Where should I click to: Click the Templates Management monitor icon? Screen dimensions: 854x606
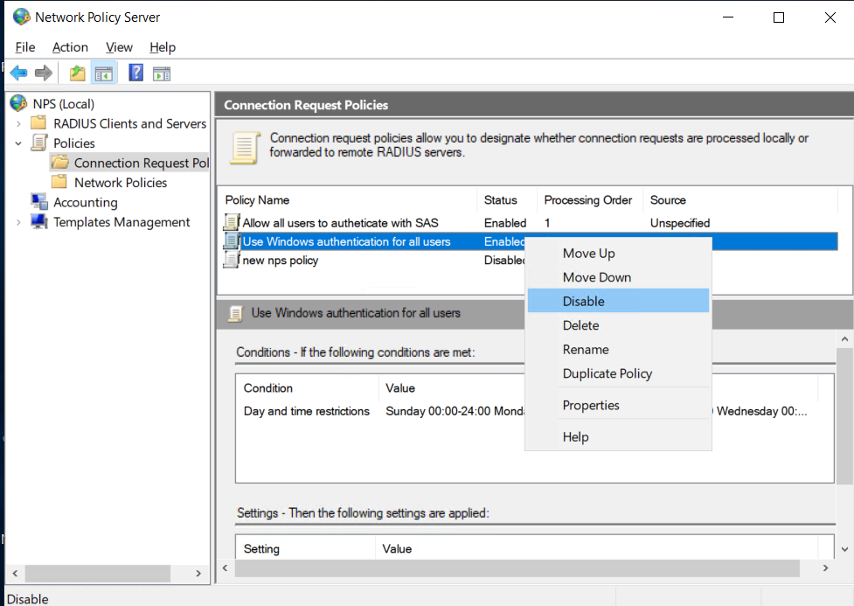[x=38, y=221]
